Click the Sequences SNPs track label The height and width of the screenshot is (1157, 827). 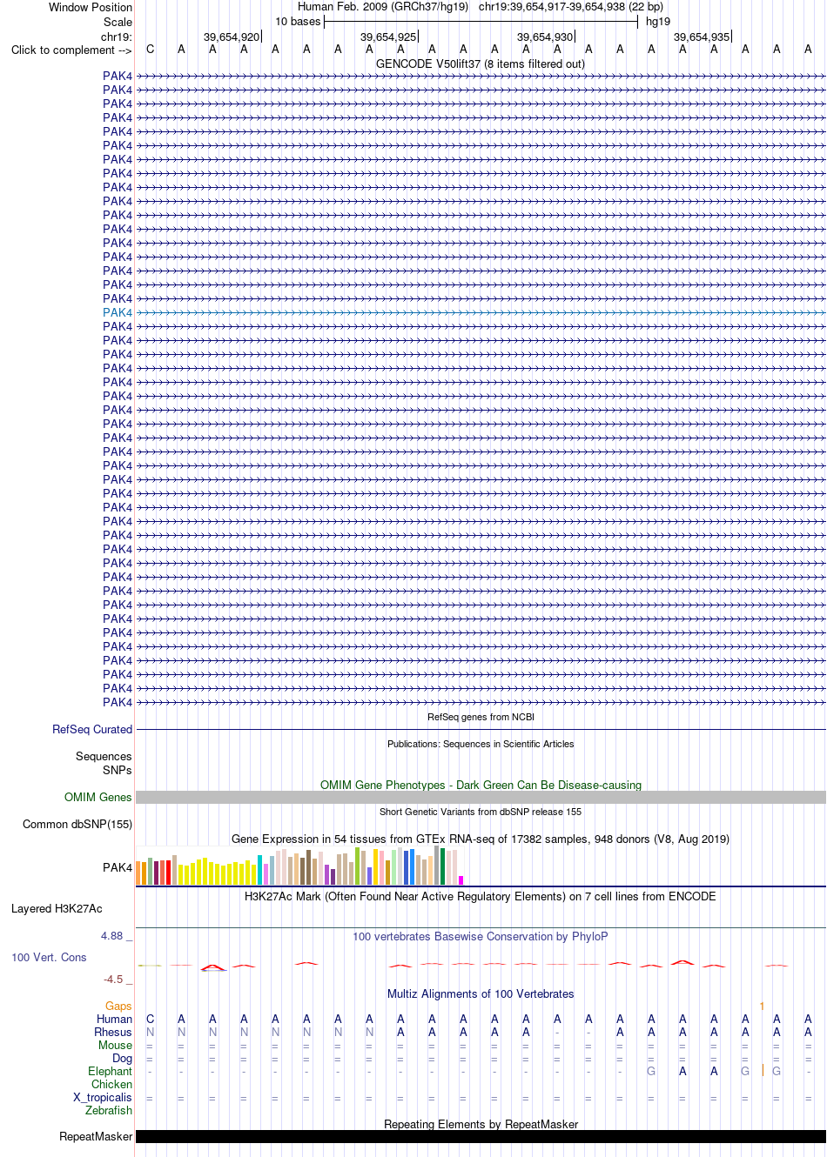pos(104,763)
